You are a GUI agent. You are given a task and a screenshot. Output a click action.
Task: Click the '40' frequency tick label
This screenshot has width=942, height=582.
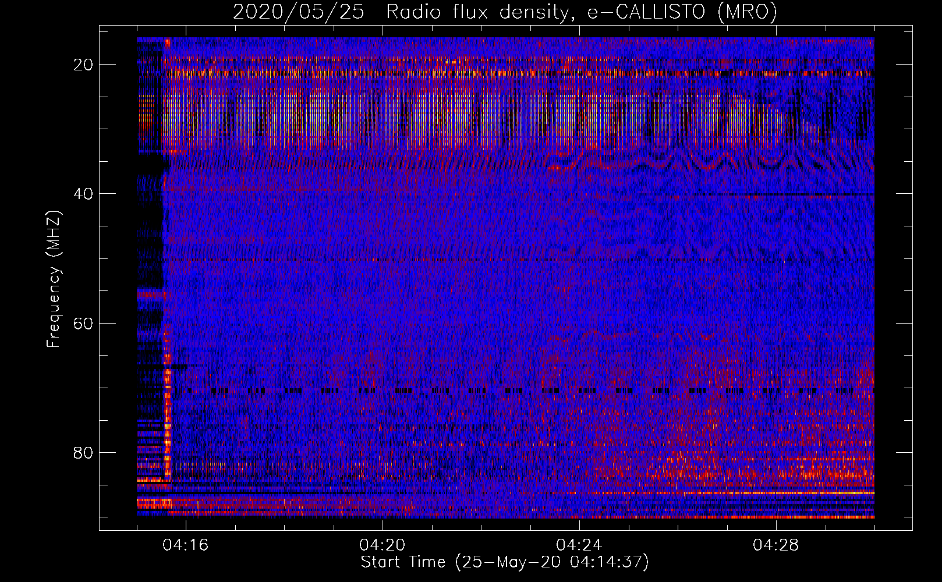[83, 194]
